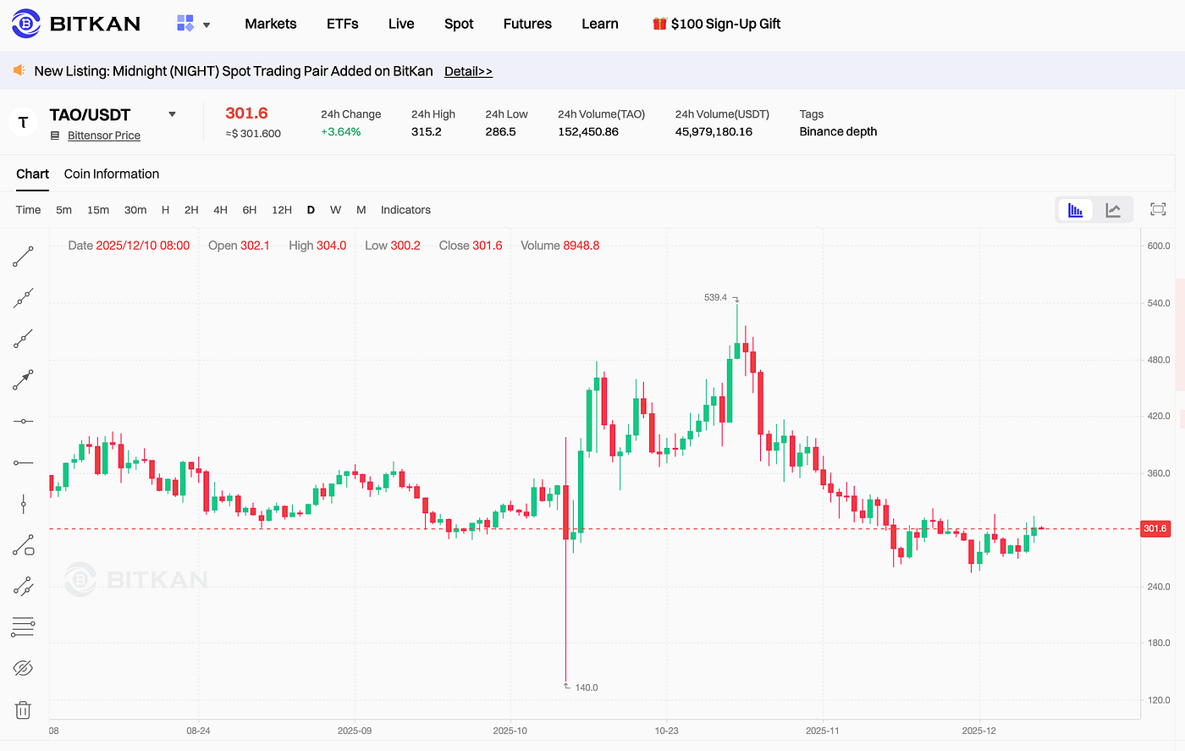Viewport: 1185px width, 751px height.
Task: Click the large red 301.6 last price
Action: pyautogui.click(x=246, y=113)
